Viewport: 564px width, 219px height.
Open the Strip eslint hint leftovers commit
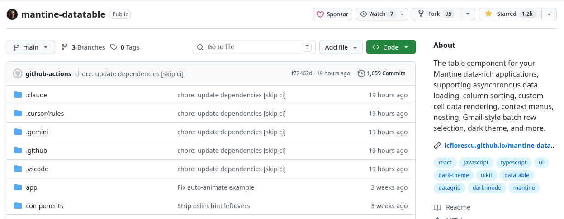[213, 206]
